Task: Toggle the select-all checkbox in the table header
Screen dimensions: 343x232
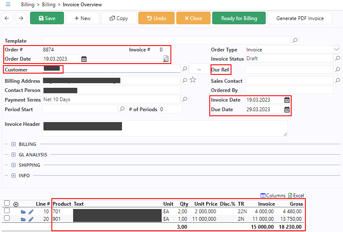Action: [7, 203]
